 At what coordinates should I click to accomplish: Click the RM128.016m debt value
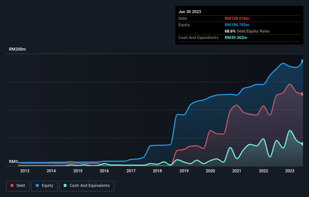coord(237,18)
